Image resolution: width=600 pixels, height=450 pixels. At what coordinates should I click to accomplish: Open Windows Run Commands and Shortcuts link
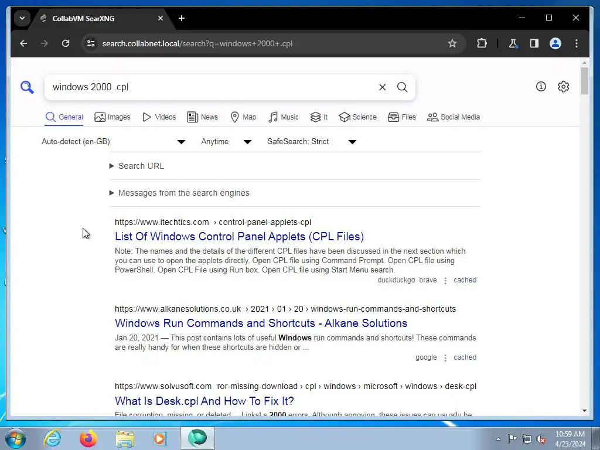261,323
